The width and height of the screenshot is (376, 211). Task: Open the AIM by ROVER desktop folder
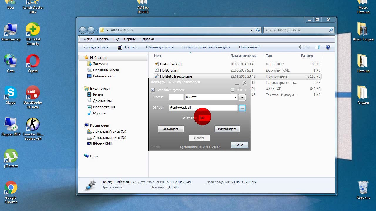143,7
